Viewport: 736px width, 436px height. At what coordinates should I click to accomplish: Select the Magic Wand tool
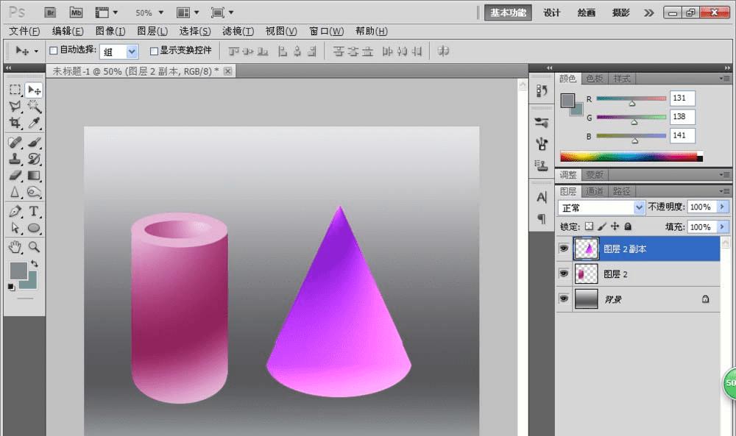34,107
